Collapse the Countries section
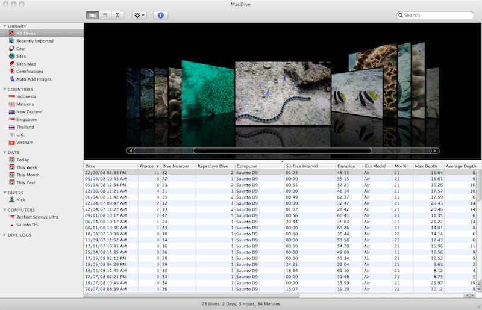The image size is (482, 310). [4, 89]
